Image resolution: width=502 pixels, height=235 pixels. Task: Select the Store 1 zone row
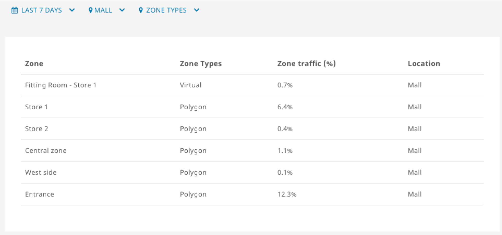pos(252,107)
